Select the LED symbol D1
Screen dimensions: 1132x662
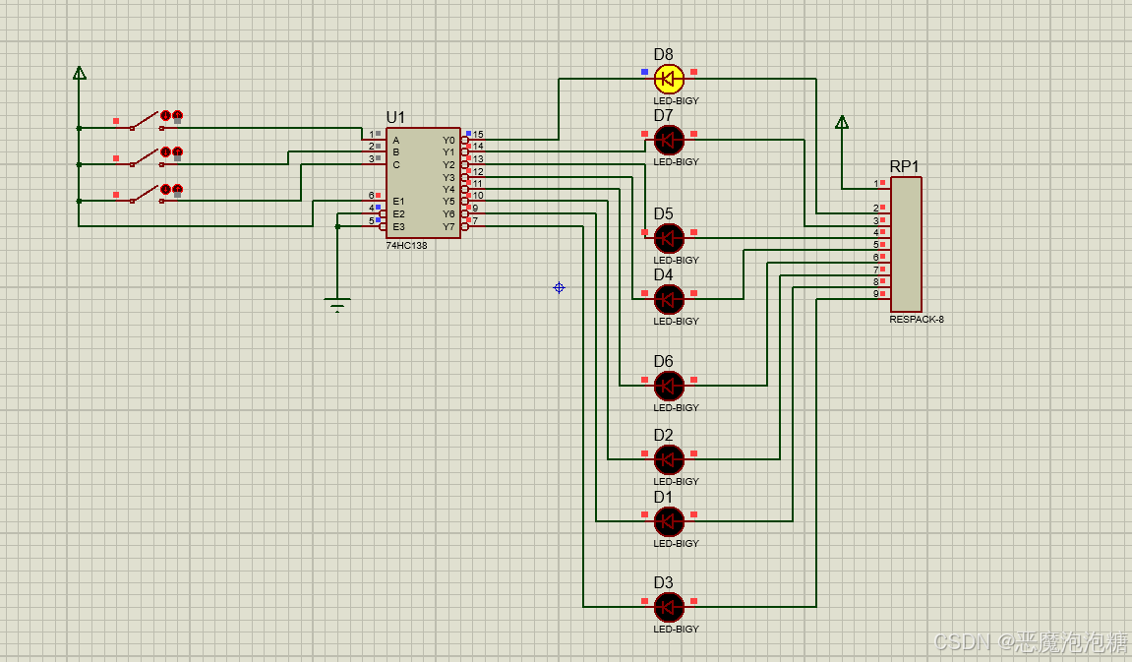[x=669, y=521]
